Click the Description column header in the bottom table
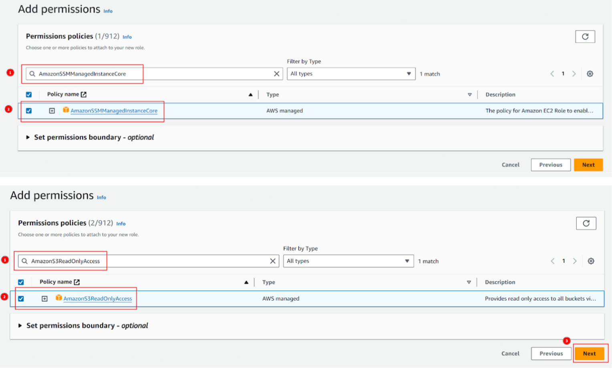 [x=500, y=282]
